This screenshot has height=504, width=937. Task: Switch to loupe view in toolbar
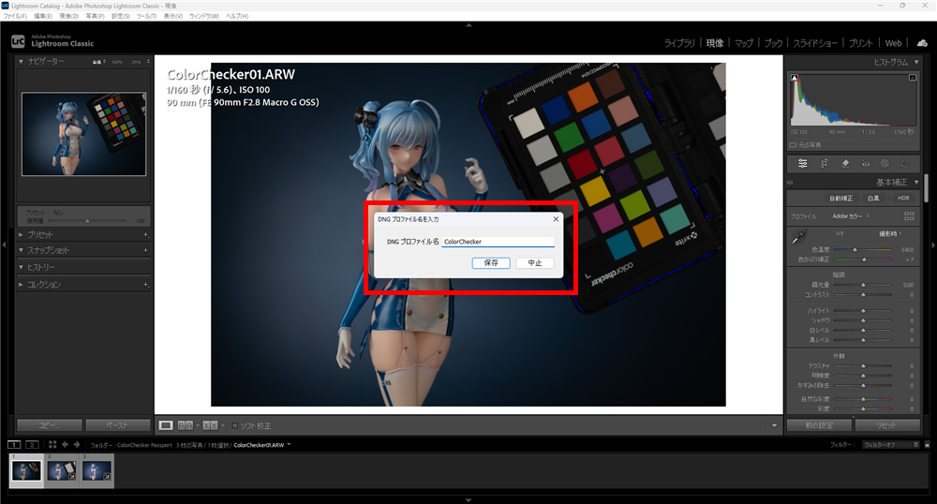click(166, 425)
